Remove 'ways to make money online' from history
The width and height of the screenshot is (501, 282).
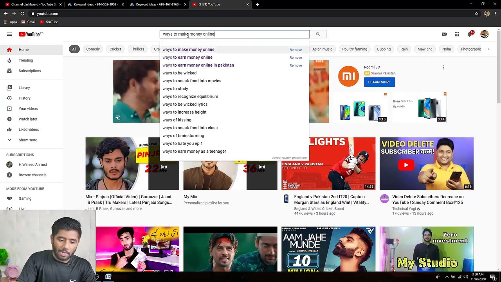pyautogui.click(x=296, y=50)
